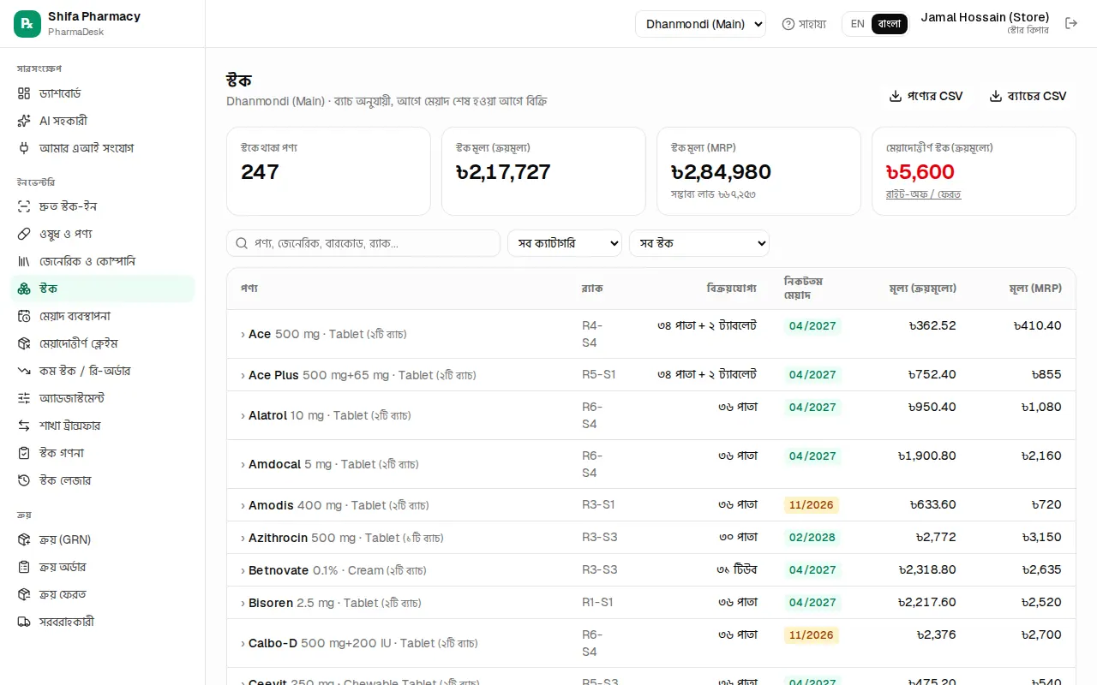Click the library icon for জেনেরিক ও কোম্পানি
1097x685 pixels.
click(x=24, y=261)
